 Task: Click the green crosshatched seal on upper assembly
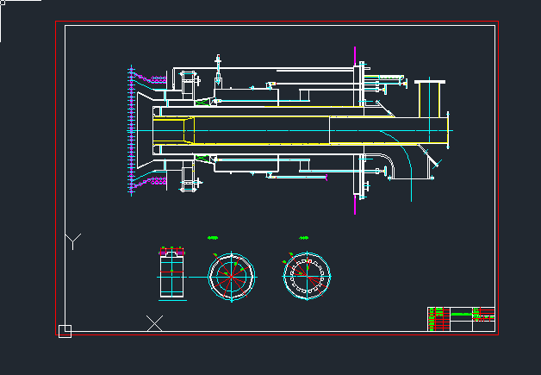point(204,102)
